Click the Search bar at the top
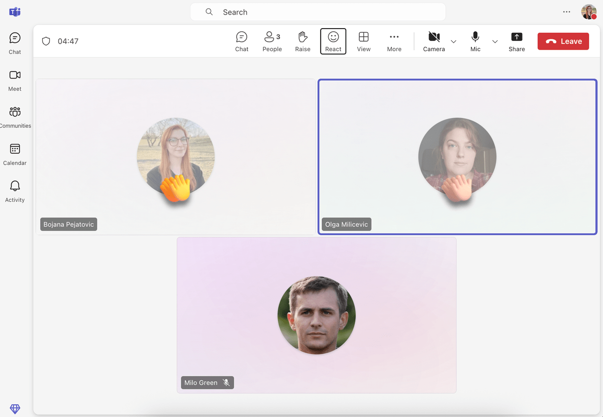603x417 pixels. [318, 12]
